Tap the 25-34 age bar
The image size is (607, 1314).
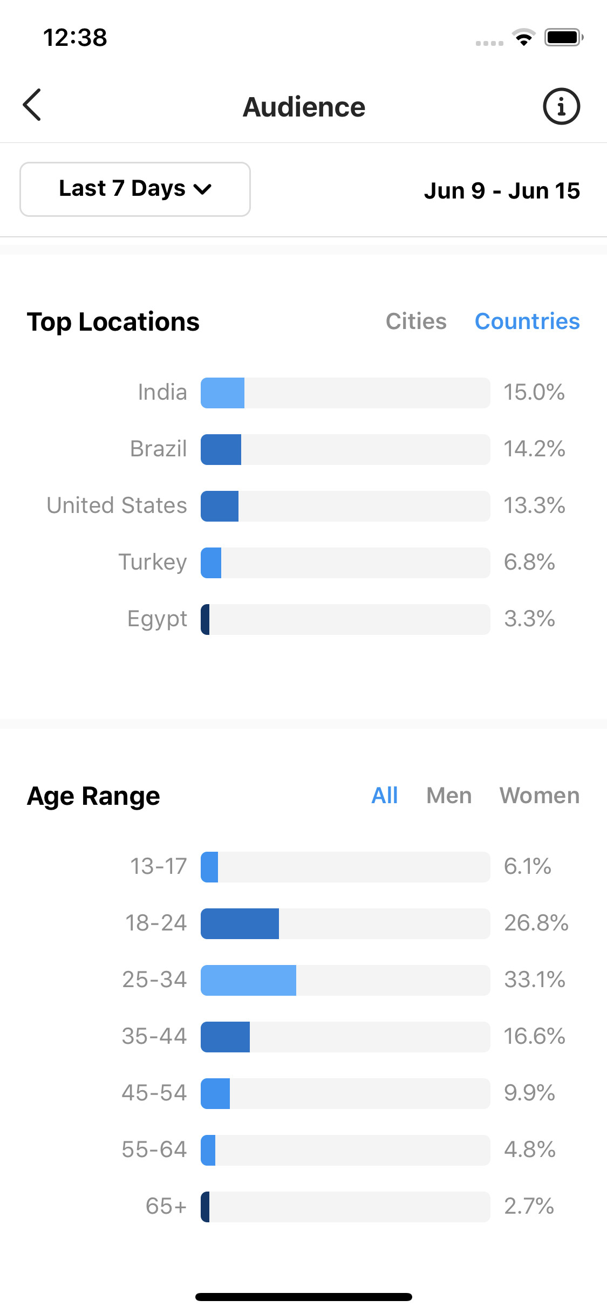[x=345, y=980]
